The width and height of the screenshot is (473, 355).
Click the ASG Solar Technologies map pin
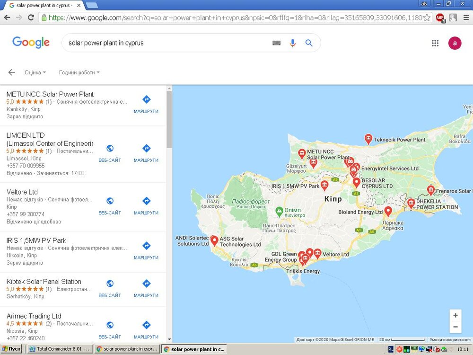(214, 240)
